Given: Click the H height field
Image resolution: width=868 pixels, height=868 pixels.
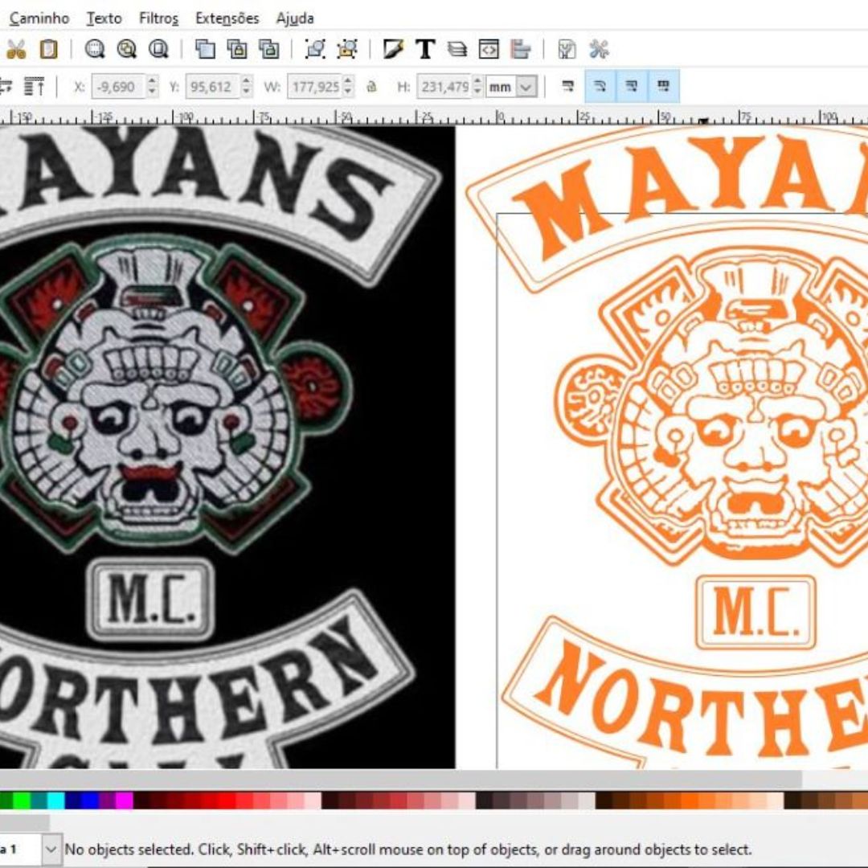Looking at the screenshot, I should [444, 87].
